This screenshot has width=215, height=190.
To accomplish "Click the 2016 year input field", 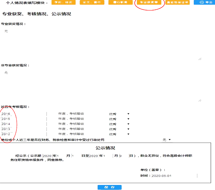I will (24, 114).
